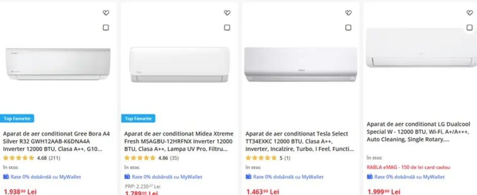Screen dimensions: 477x195
Task: Select compare checkbox for Tesla Select
Action: click(x=348, y=28)
